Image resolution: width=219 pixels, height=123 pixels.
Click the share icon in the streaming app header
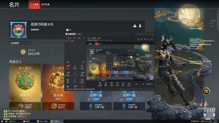coord(152,39)
